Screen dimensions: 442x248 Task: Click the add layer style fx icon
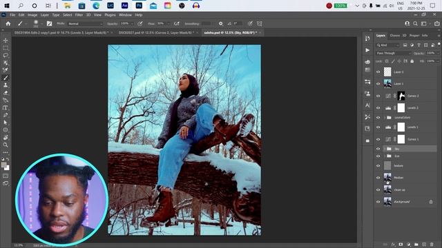(393, 245)
